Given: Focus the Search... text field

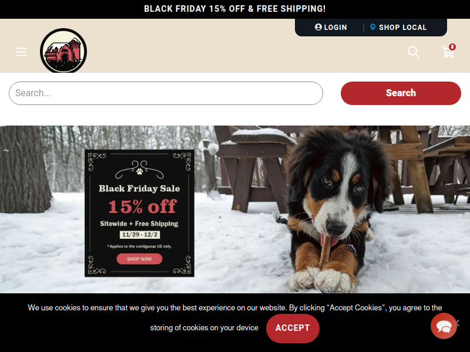Looking at the screenshot, I should (x=166, y=93).
